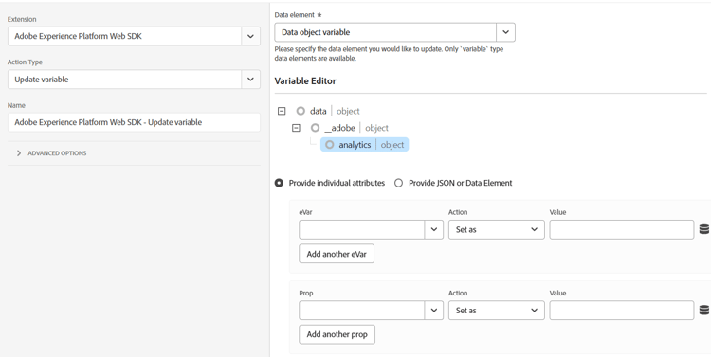
Task: Select the data tree item label
Action: pyautogui.click(x=318, y=111)
